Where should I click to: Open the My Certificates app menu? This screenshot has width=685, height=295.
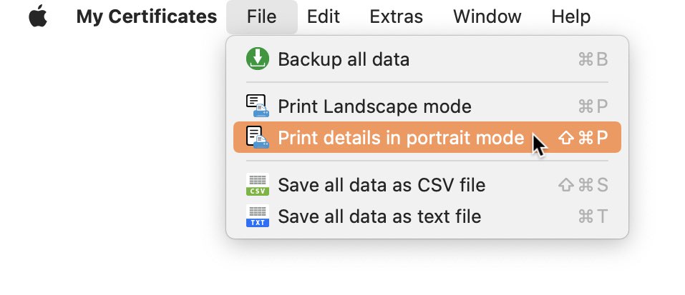tap(146, 16)
